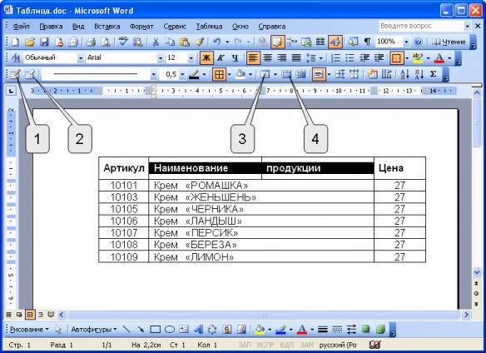The height and width of the screenshot is (353, 486).
Task: Open the Автофигуры button menu
Action: [x=94, y=330]
